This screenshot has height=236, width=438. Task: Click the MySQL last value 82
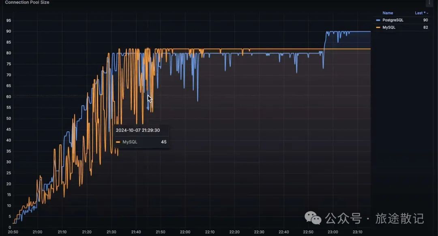coord(425,27)
